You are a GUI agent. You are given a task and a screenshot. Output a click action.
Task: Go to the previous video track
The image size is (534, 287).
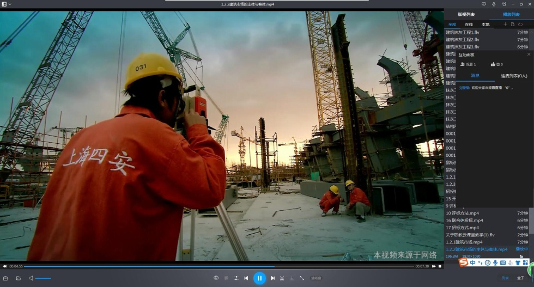(246, 278)
